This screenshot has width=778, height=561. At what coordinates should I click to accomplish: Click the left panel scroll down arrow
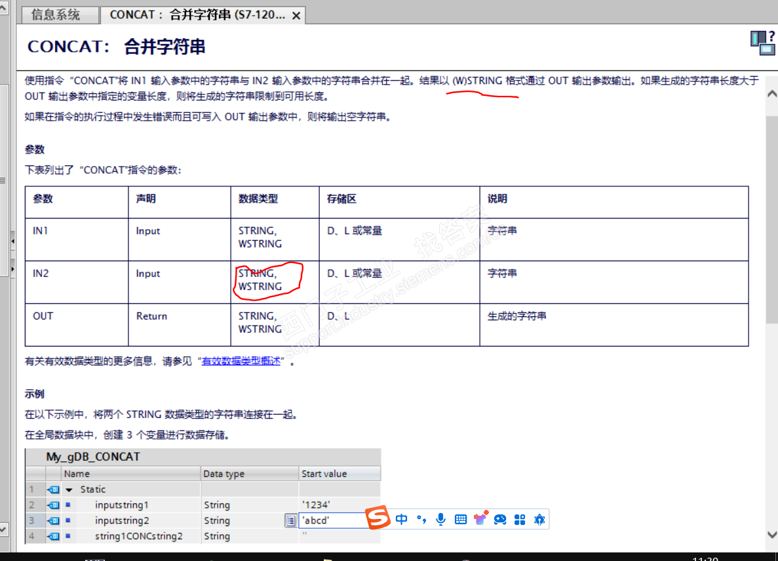click(3, 530)
